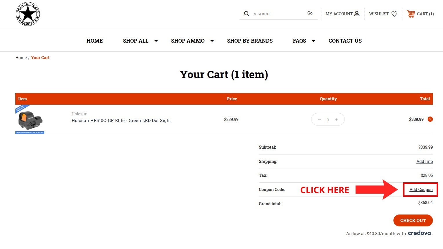
Task: Click the Add Info shipping link
Action: pos(424,161)
